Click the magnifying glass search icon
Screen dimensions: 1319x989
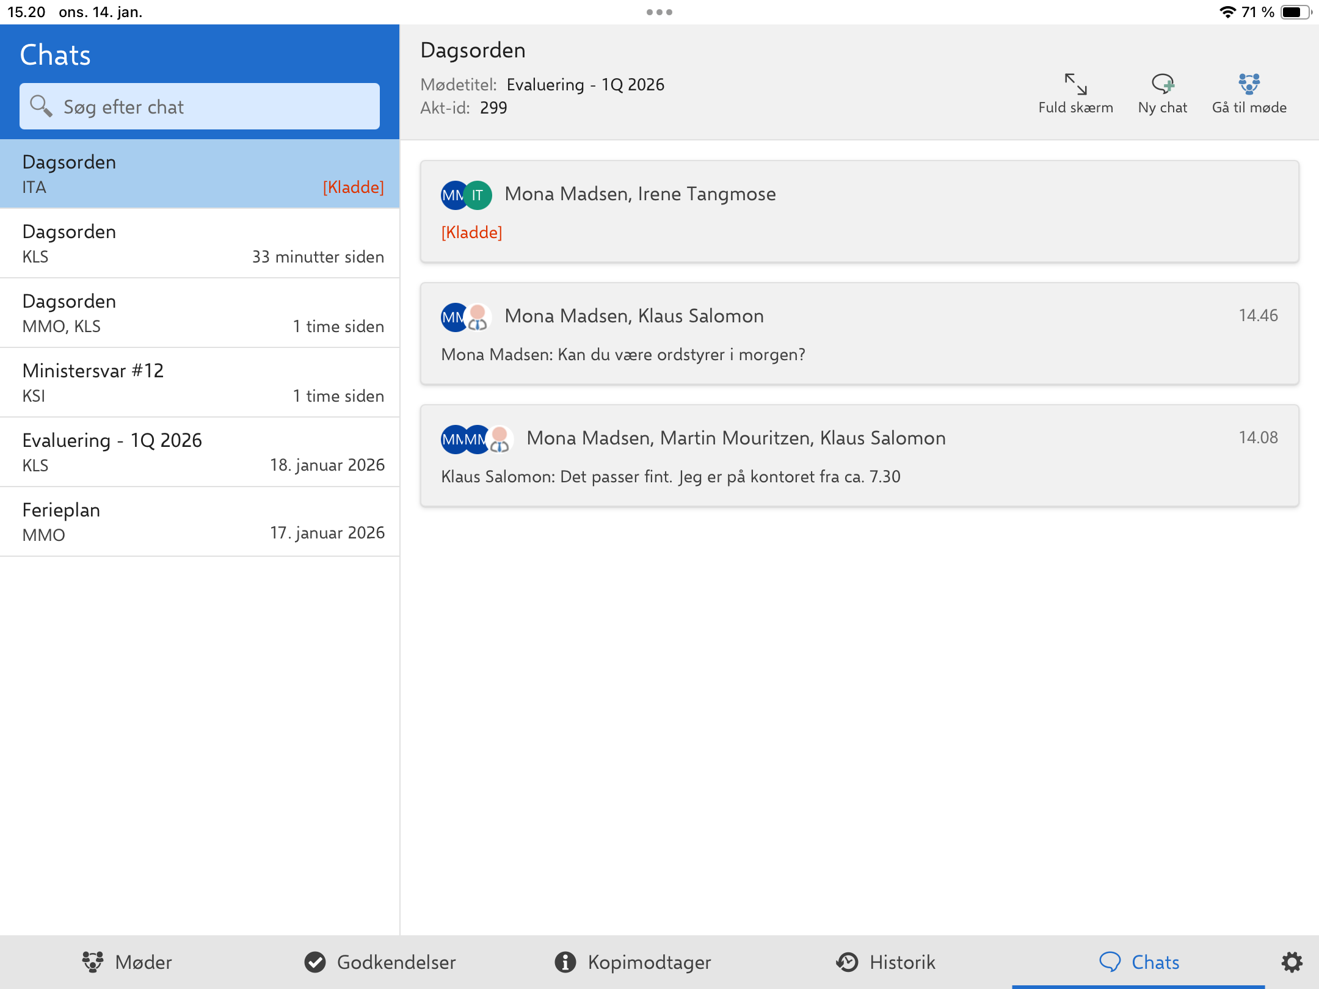click(41, 106)
